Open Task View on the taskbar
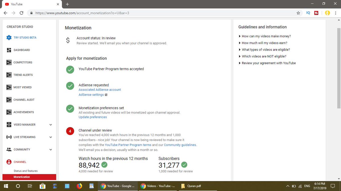 [30, 186]
